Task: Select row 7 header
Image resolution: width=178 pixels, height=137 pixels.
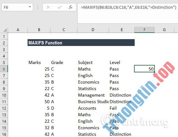Action: pos(4,75)
